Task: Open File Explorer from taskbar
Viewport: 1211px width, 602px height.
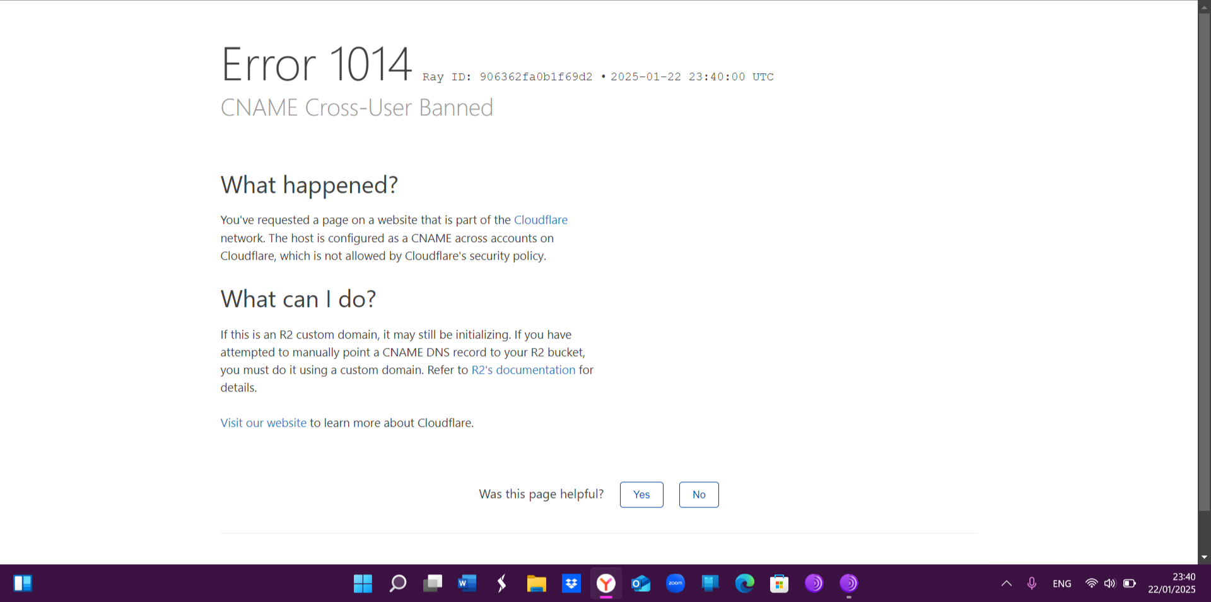Action: 536,584
